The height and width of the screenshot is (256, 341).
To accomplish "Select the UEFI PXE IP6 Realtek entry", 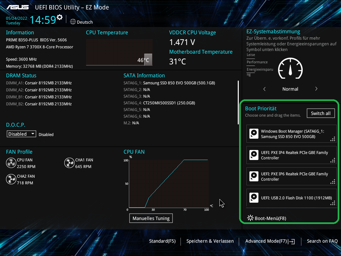I will (291, 176).
